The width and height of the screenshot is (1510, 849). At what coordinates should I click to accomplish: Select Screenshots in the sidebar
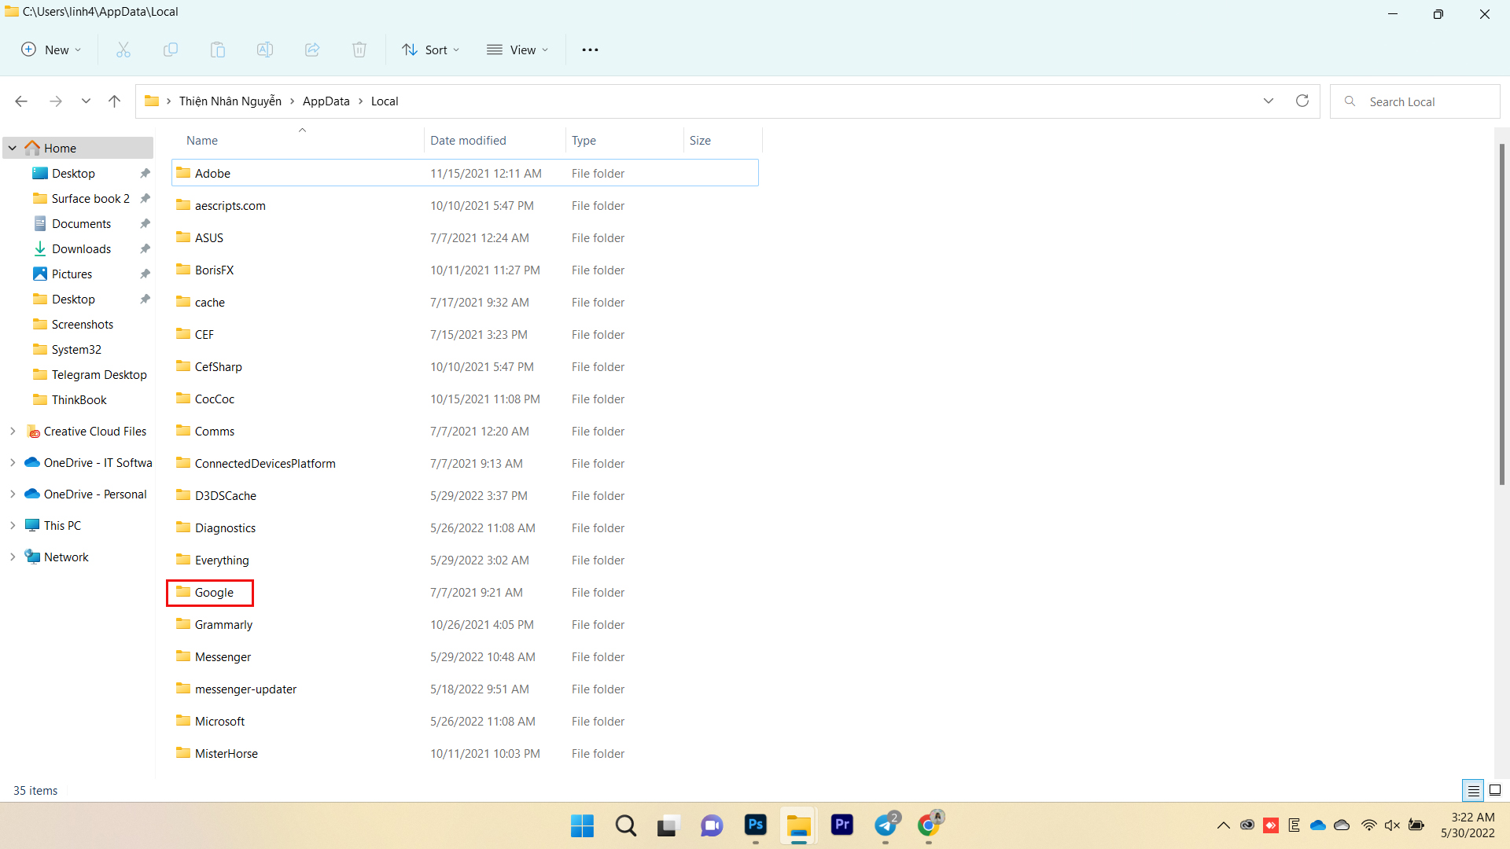point(82,325)
